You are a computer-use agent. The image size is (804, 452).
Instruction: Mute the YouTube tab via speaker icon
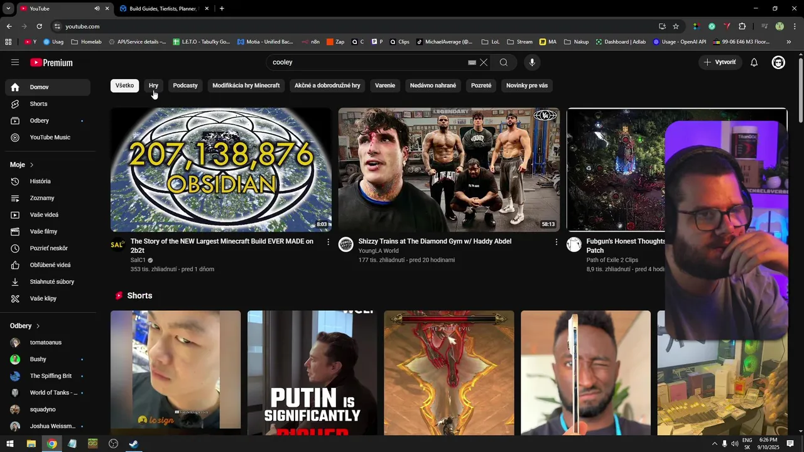[x=97, y=9]
